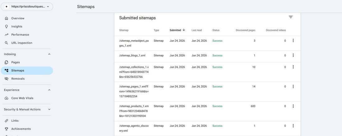The width and height of the screenshot is (342, 136).
Task: Sort by Discovered videos column
Action: coord(276,30)
